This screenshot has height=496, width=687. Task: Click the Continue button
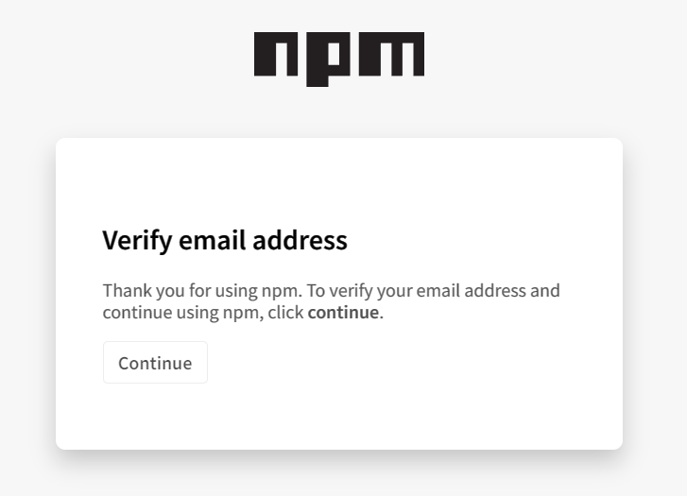coord(155,363)
